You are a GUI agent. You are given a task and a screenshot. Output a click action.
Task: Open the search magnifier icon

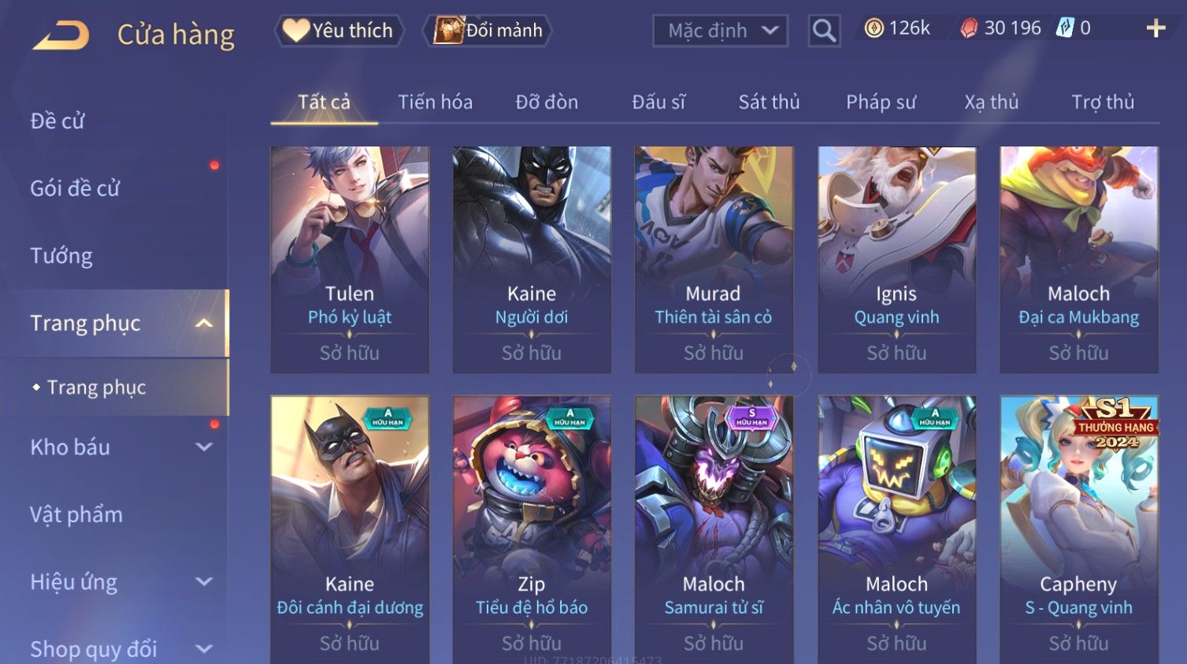[x=824, y=31]
